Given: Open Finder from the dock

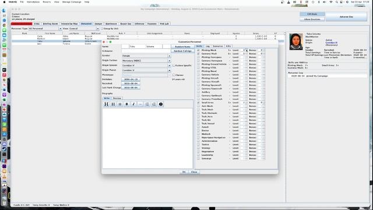Looking at the screenshot, I should click(4, 10).
